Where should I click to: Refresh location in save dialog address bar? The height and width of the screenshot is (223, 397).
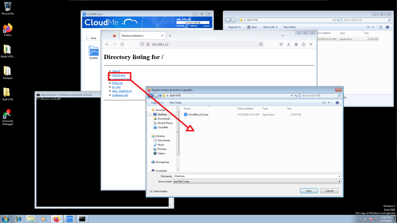(x=296, y=96)
